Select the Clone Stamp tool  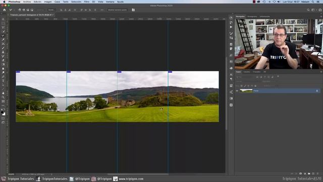3,52
